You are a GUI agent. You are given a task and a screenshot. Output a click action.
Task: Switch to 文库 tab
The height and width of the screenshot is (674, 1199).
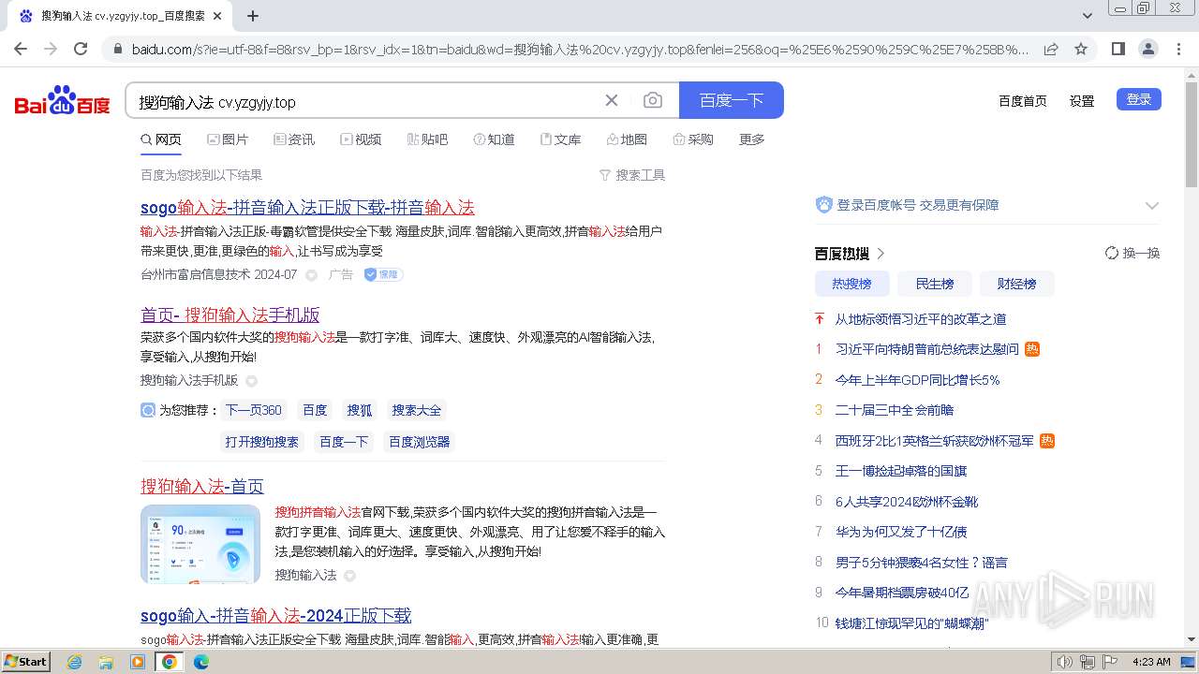(x=560, y=139)
